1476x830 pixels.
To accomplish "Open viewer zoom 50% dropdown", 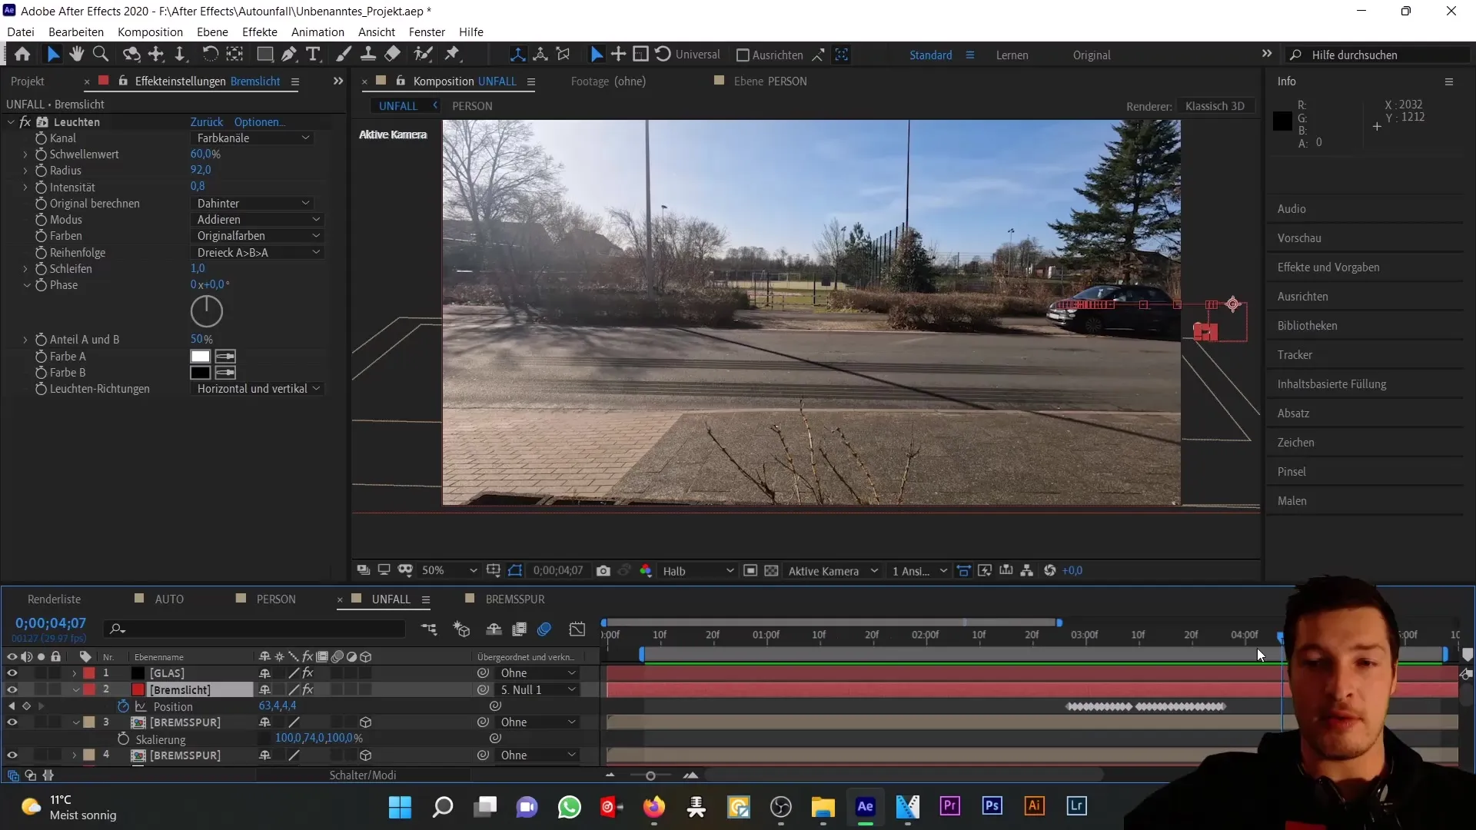I will click(449, 571).
